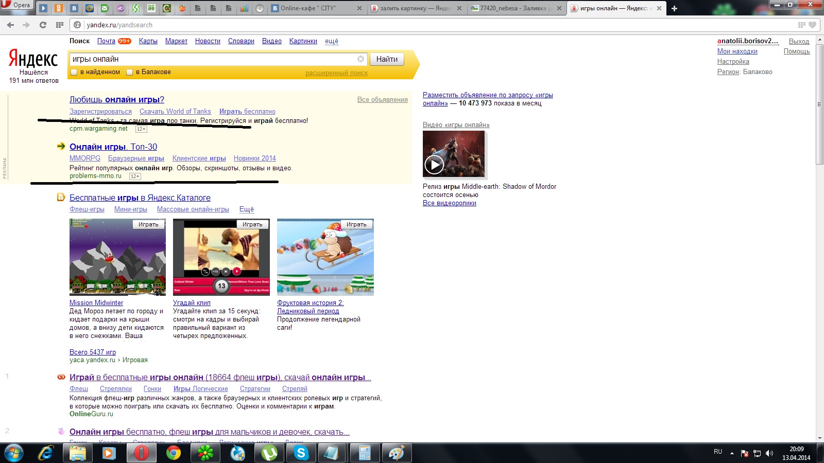The height and width of the screenshot is (463, 824).
Task: Open Skype from taskbar
Action: point(301,453)
